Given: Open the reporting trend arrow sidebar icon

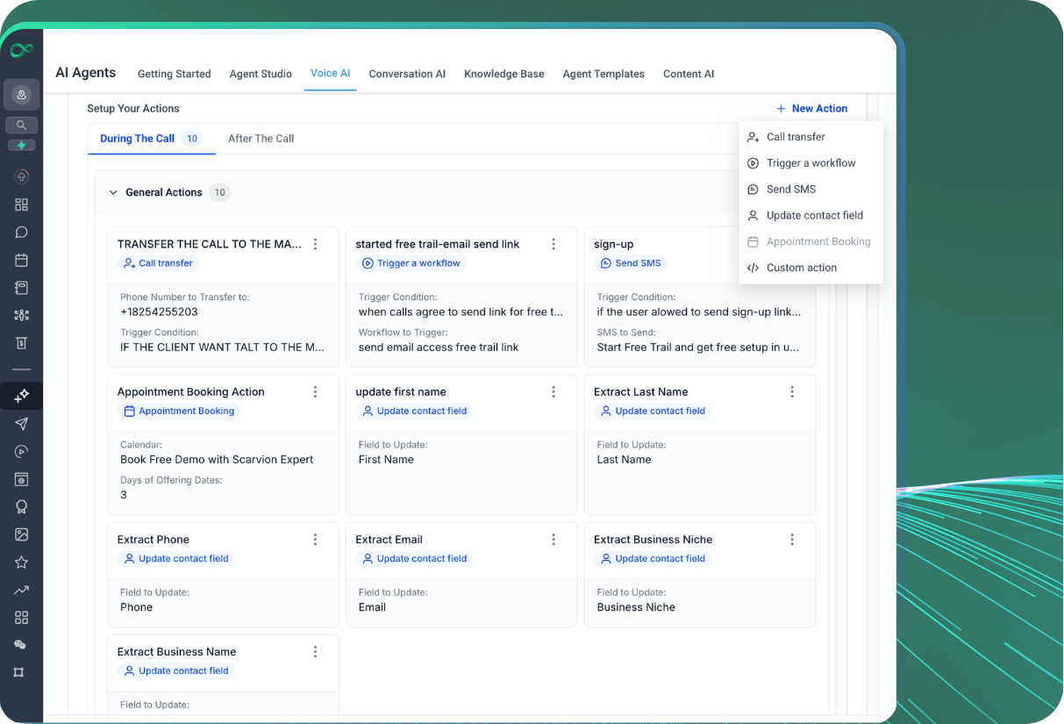Looking at the screenshot, I should 21,590.
